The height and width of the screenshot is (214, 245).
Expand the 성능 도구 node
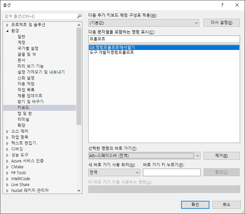(7, 155)
